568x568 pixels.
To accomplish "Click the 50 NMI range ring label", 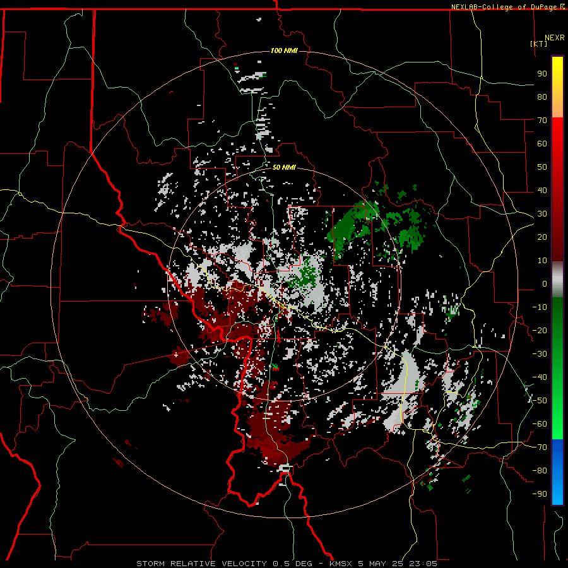I will click(284, 167).
